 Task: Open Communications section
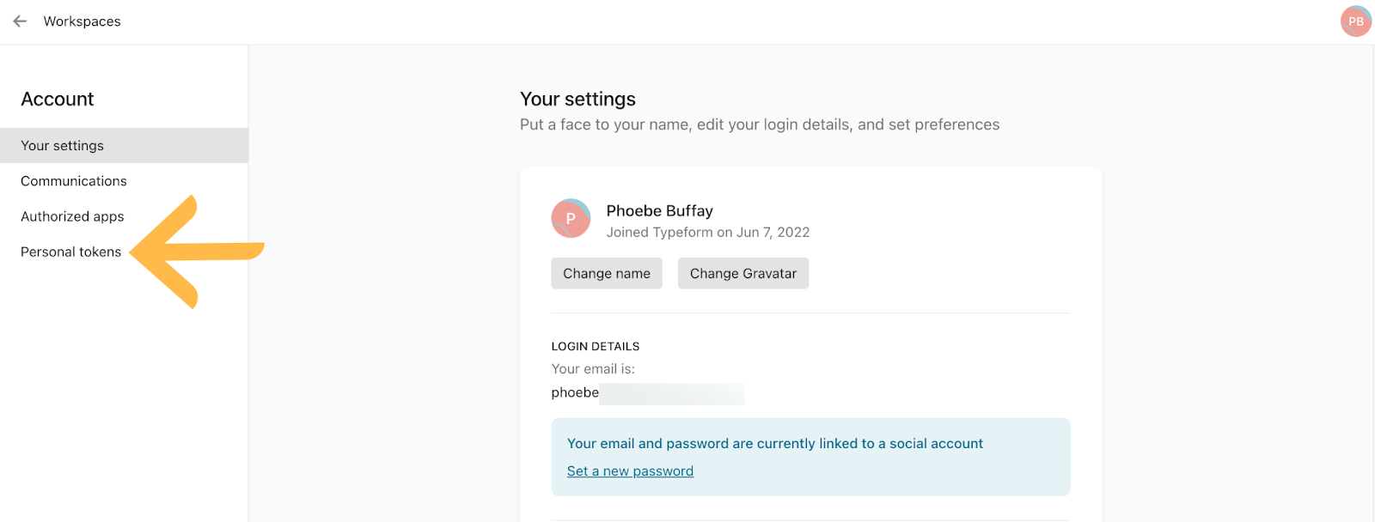73,181
